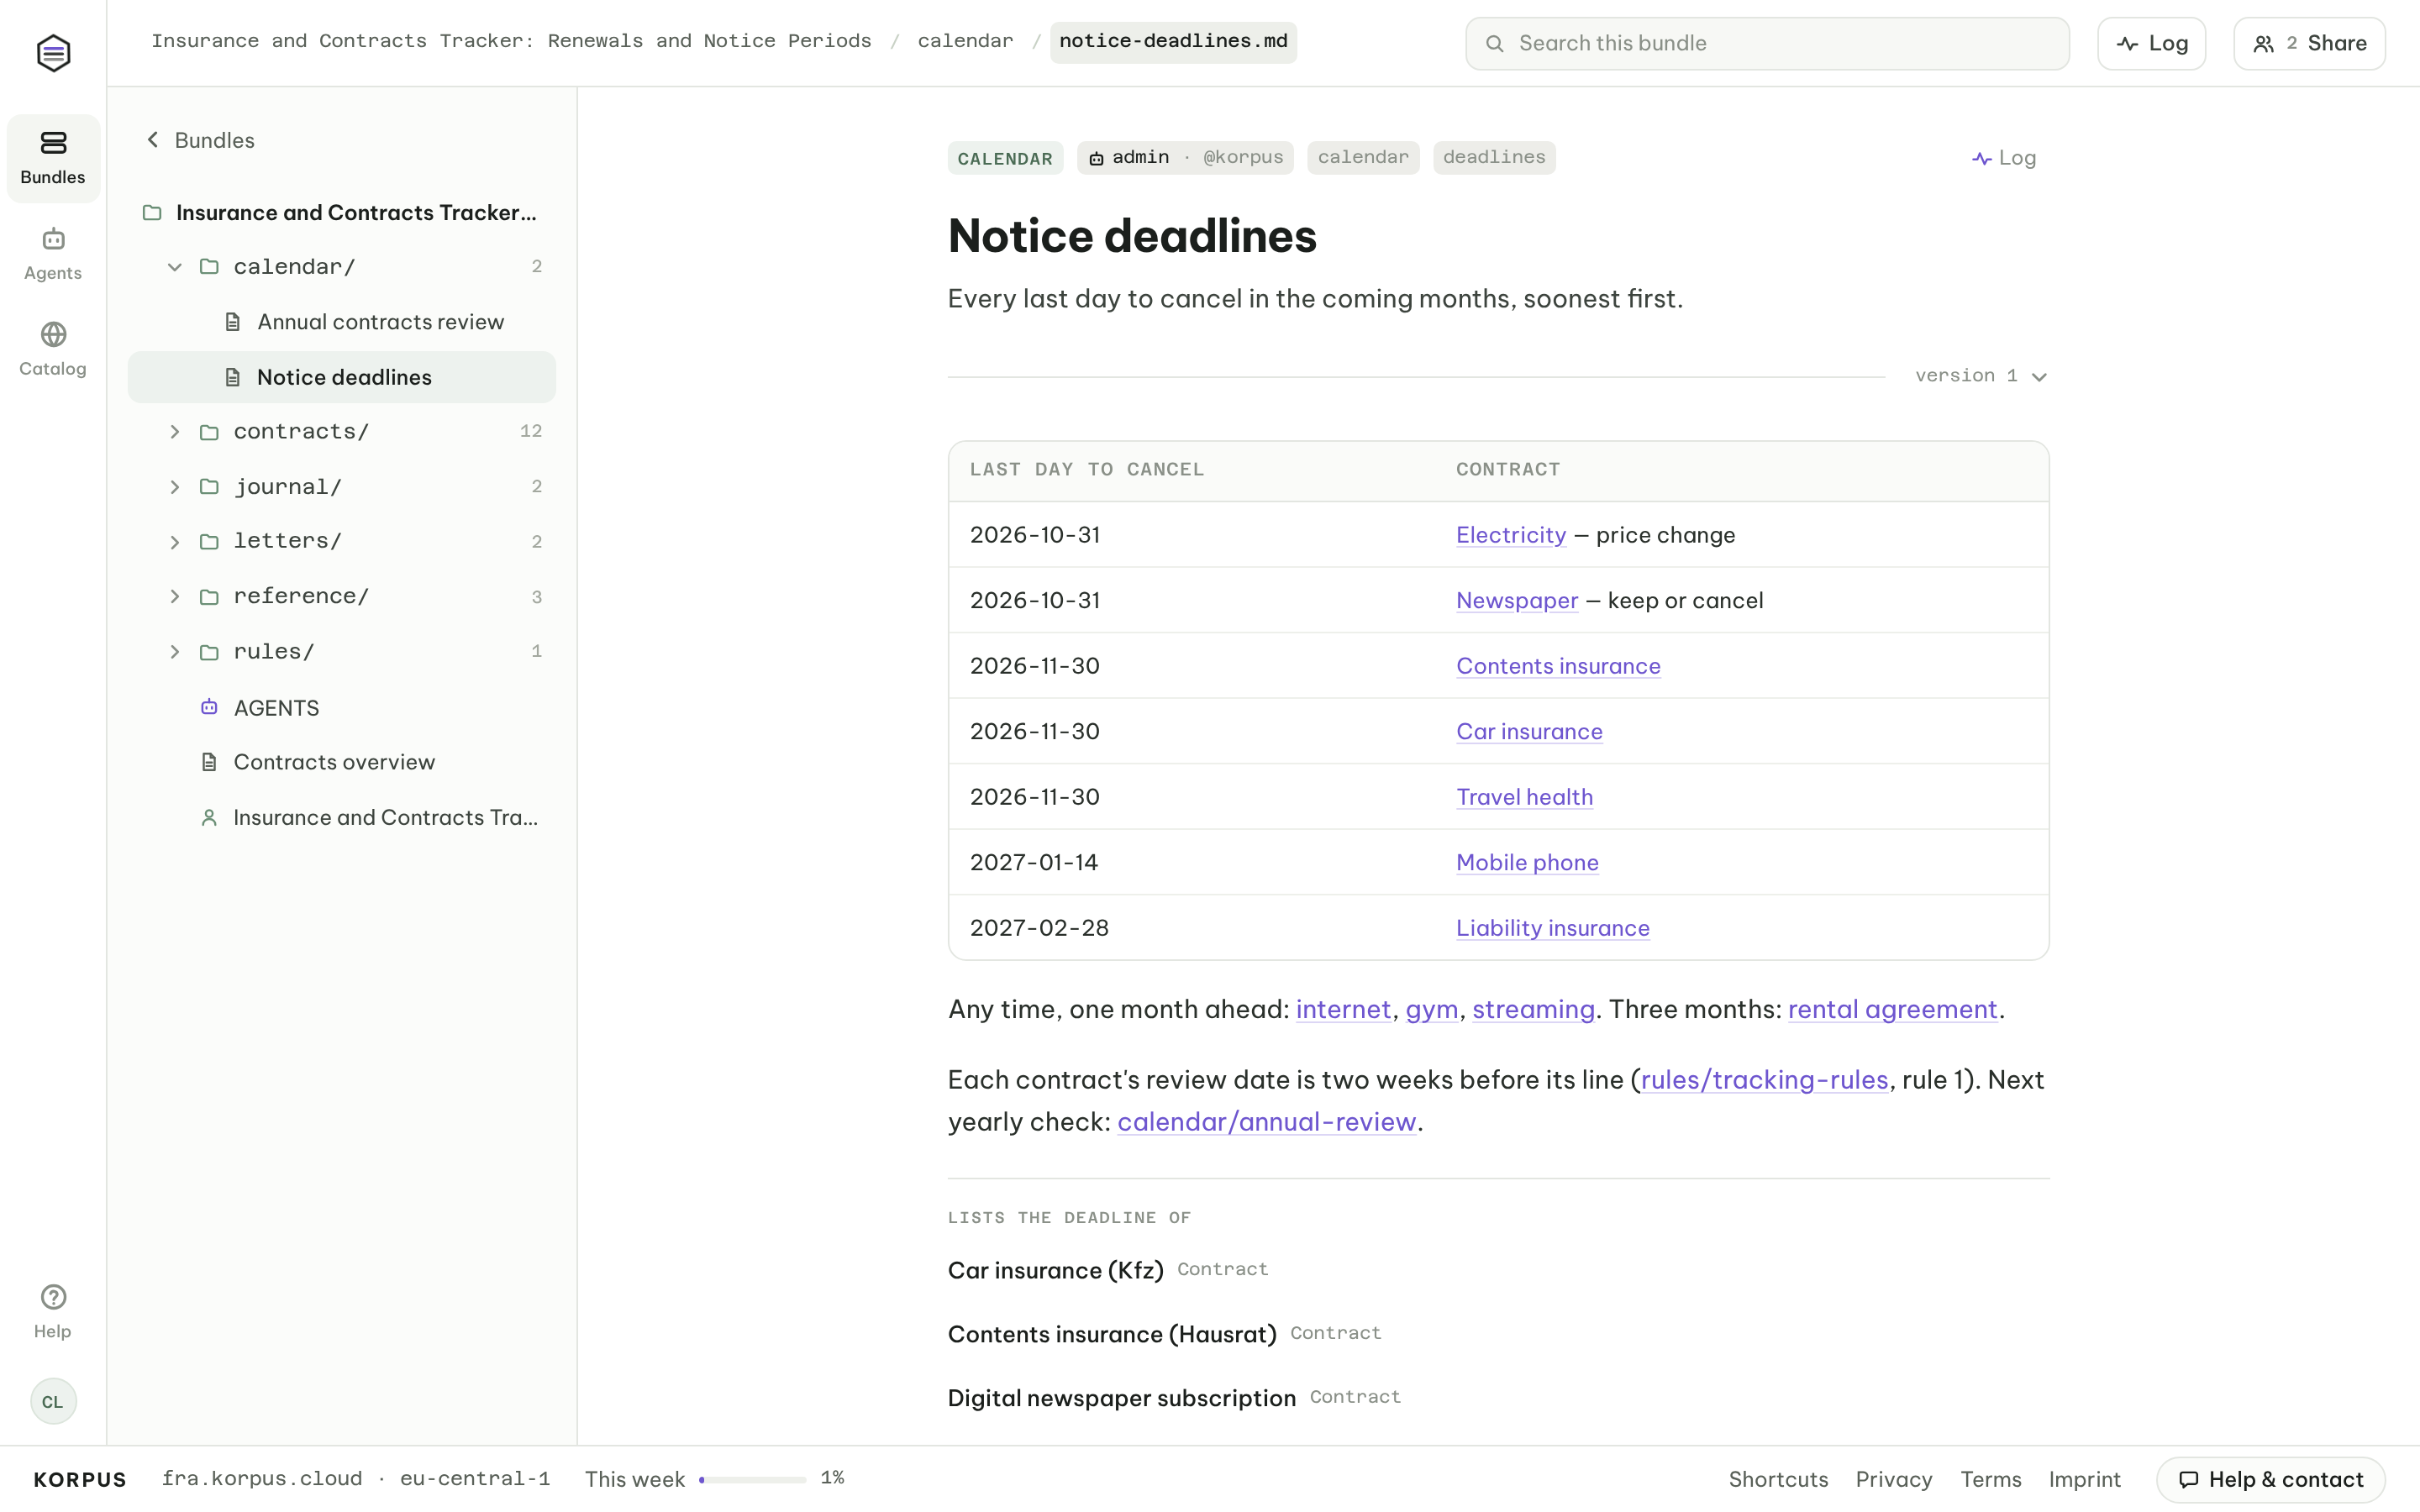Open Contracts overview document
Image resolution: width=2420 pixels, height=1512 pixels.
341,762
